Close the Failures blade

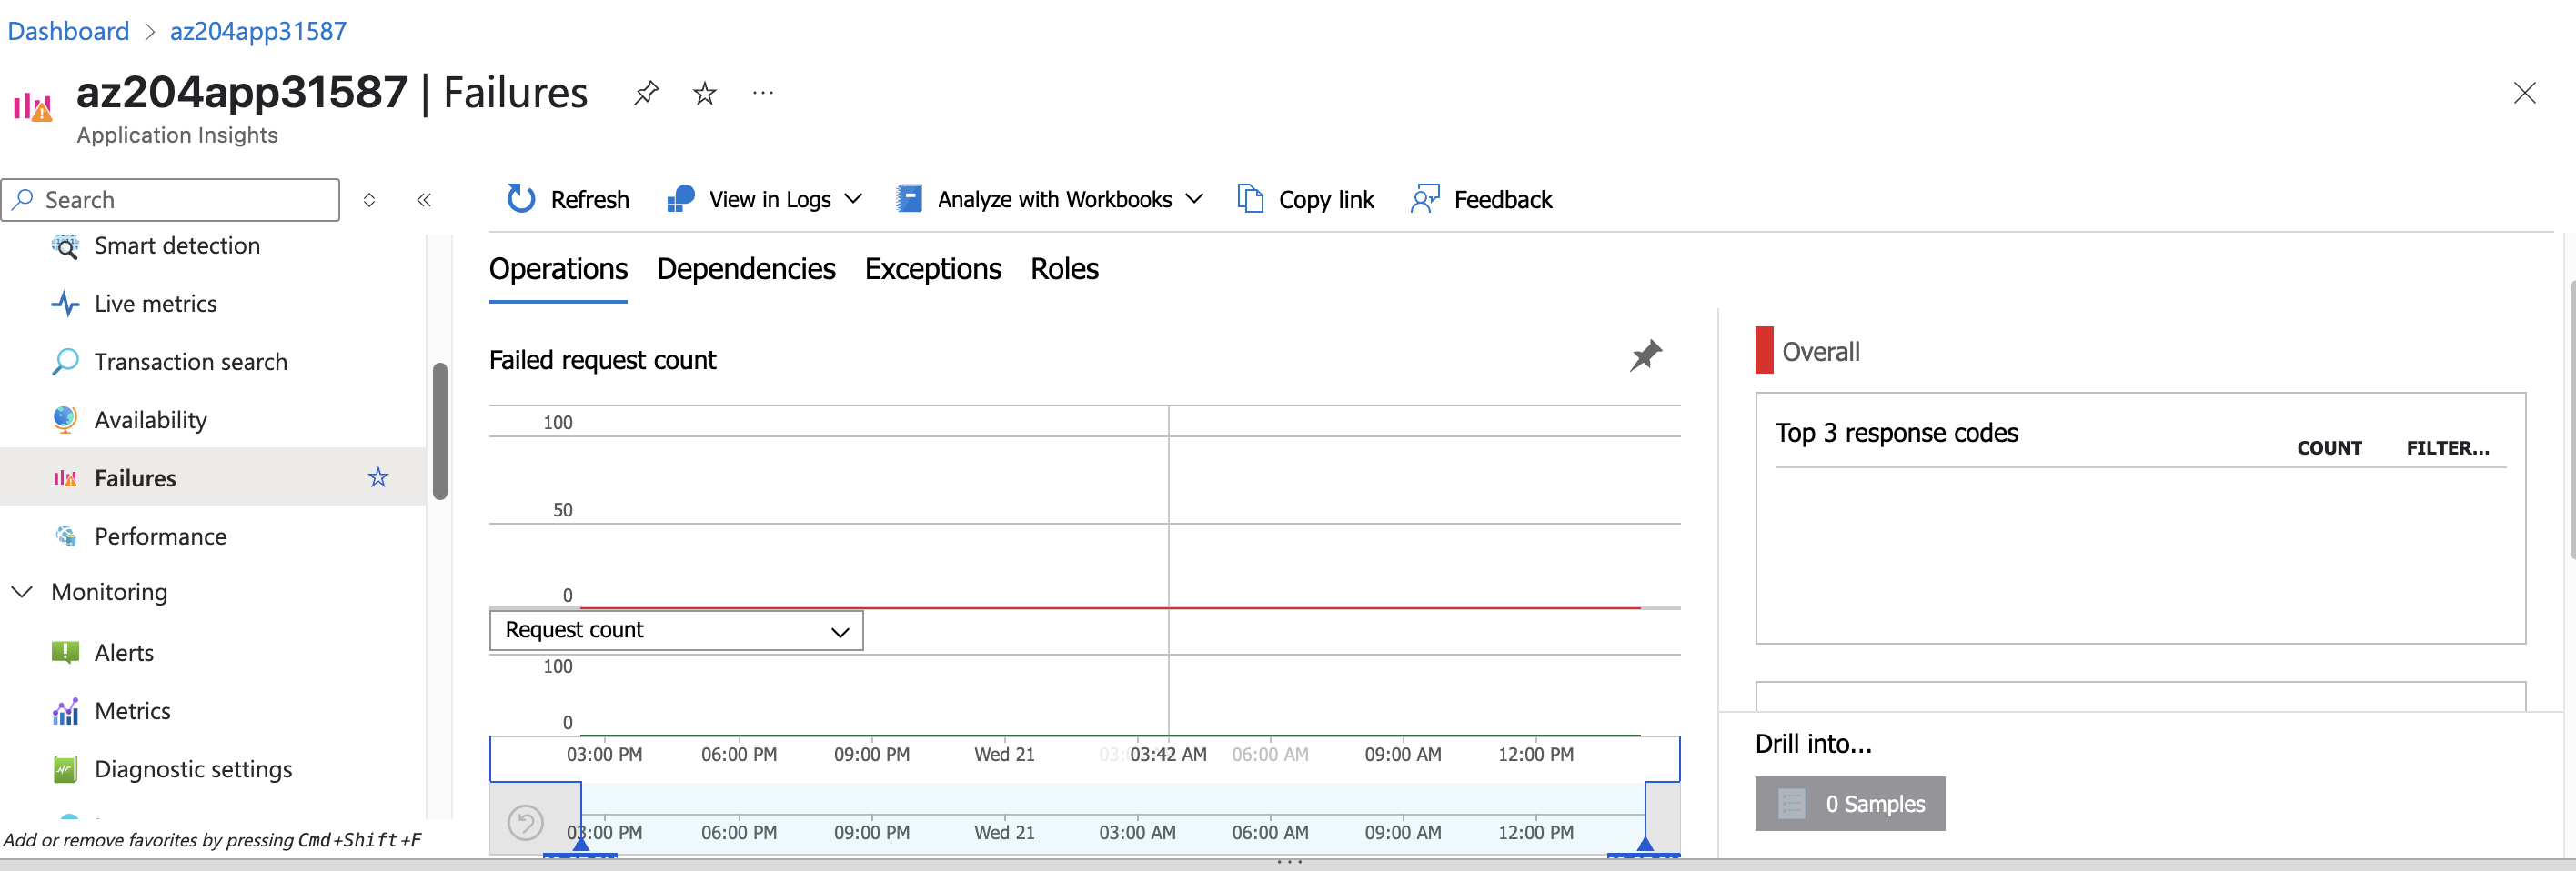pos(2525,93)
